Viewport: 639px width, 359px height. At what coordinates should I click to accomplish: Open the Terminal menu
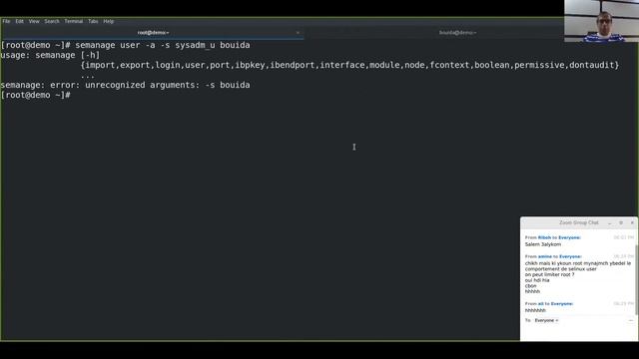pyautogui.click(x=74, y=21)
